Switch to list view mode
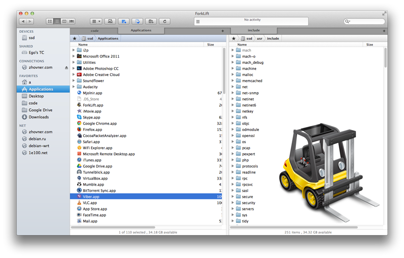404x258 pixels. pos(57,21)
